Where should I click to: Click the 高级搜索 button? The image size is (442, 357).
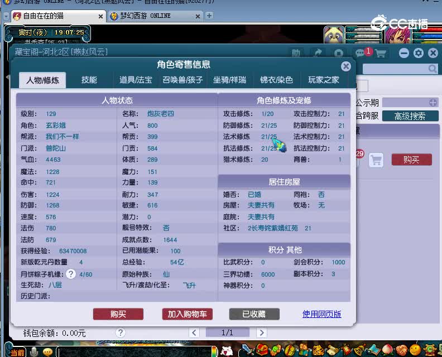410,116
